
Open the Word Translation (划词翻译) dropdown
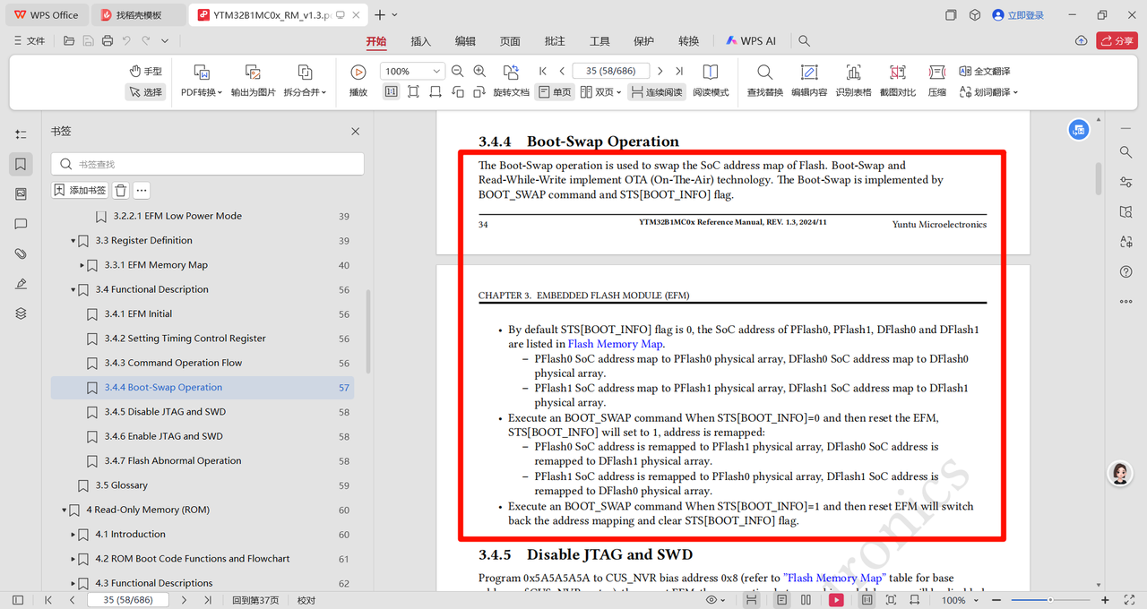tap(988, 92)
